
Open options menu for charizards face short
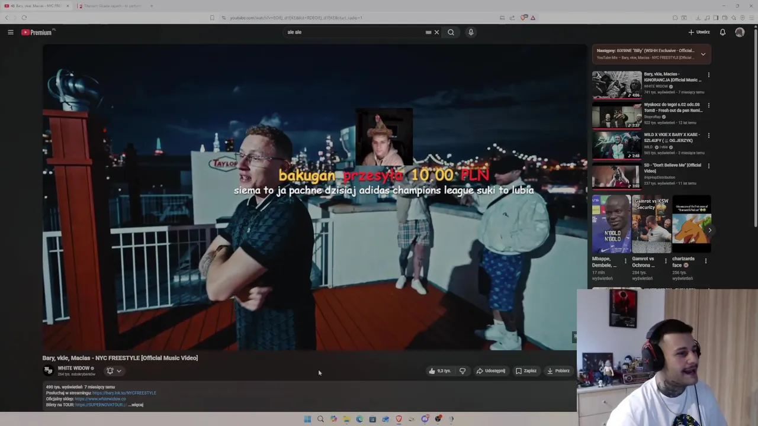705,260
